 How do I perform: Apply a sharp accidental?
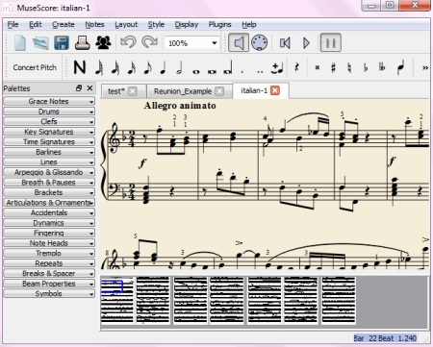(333, 67)
